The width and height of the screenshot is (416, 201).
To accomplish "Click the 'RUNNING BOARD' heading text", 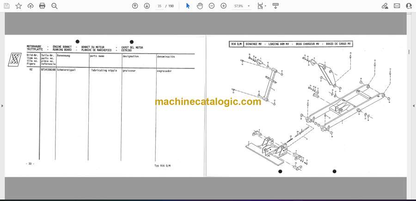I will point(62,49).
